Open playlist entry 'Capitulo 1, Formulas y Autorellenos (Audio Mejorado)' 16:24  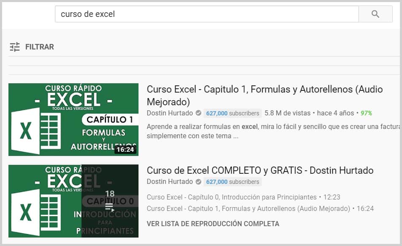260,208
